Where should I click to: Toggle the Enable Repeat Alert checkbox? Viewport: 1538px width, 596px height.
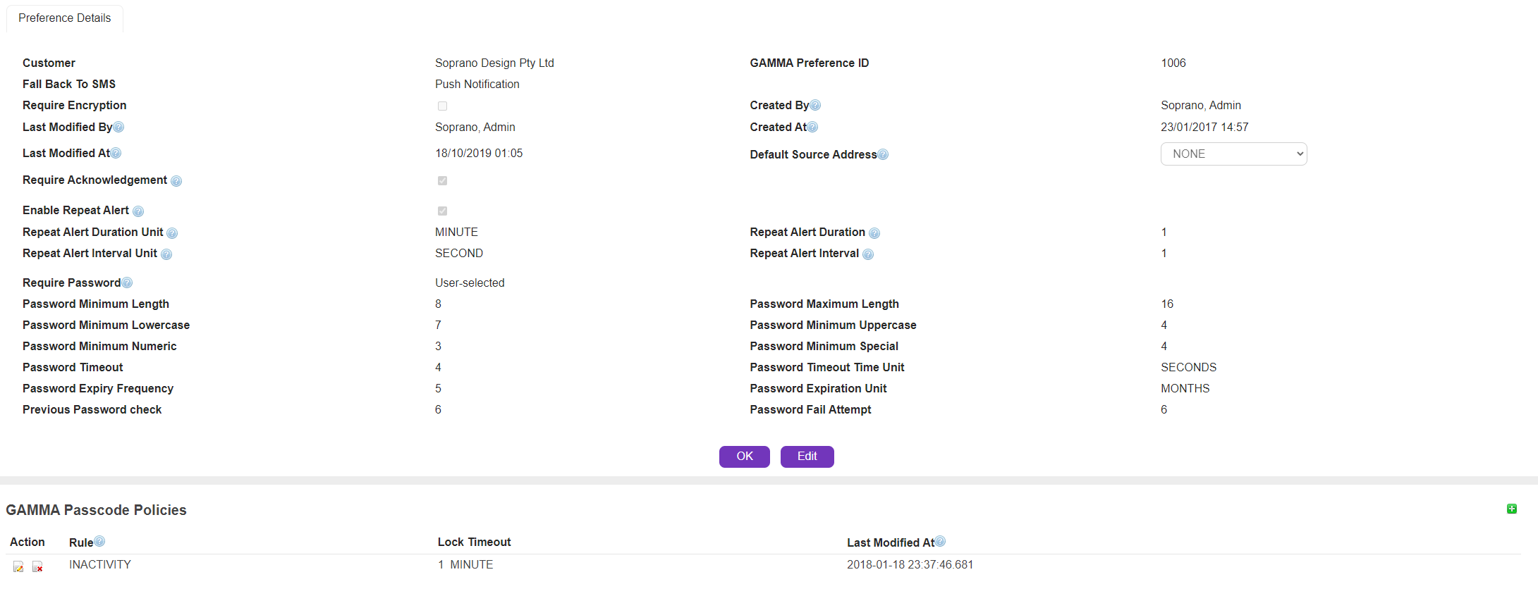[x=442, y=211]
